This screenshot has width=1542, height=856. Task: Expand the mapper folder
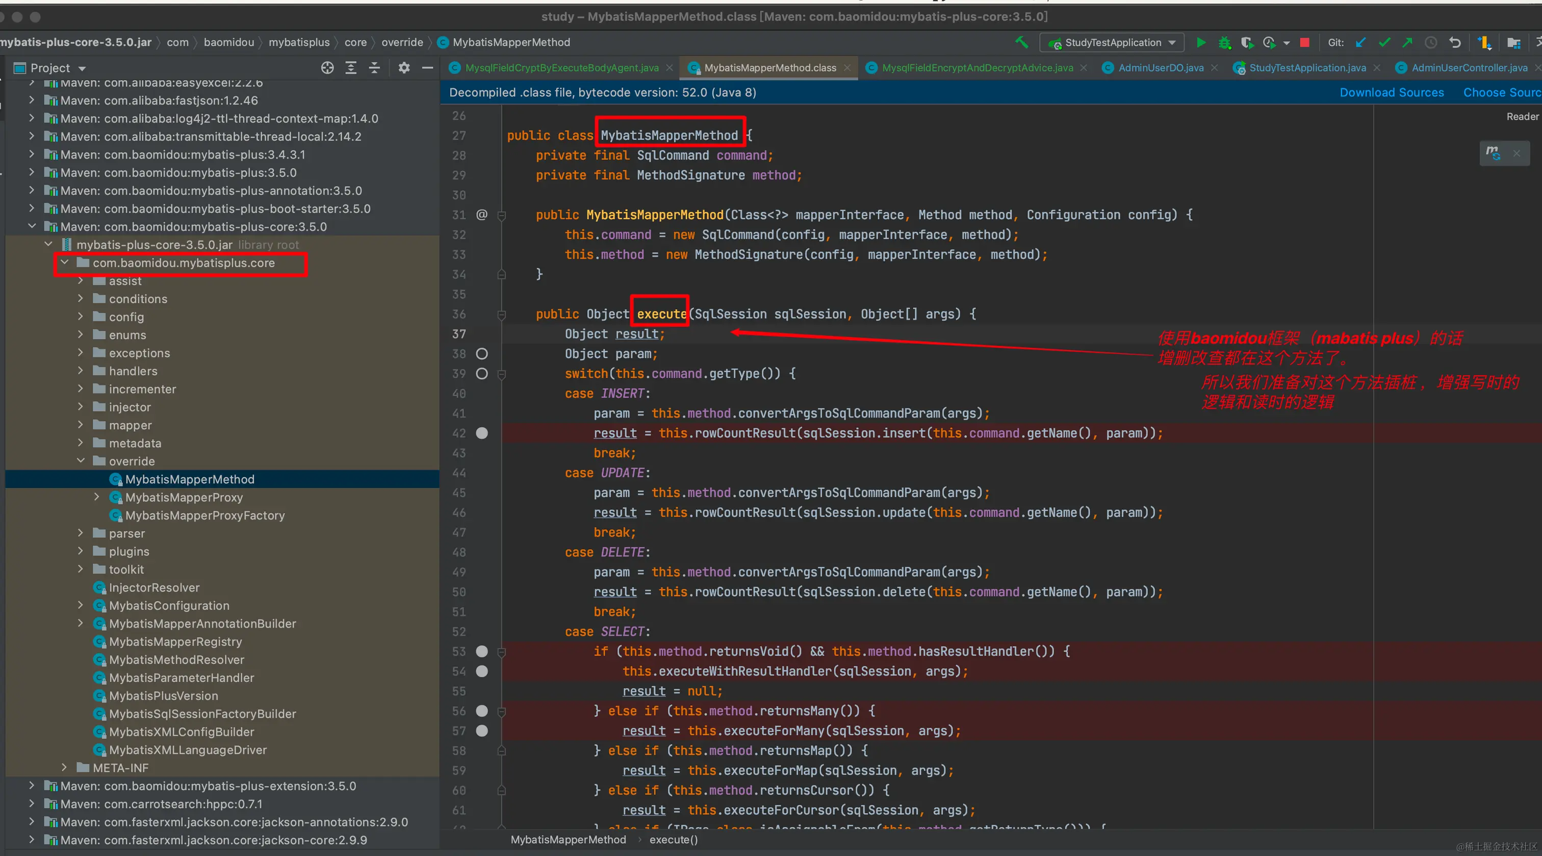[81, 425]
